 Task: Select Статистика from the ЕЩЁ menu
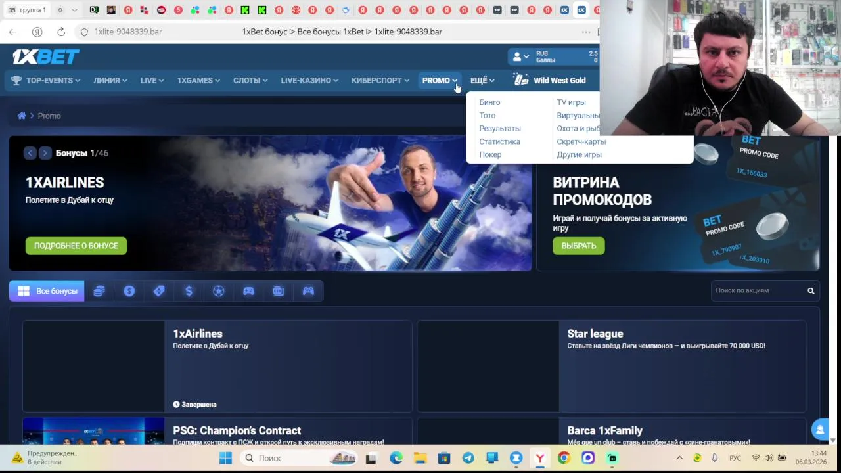[x=499, y=142]
